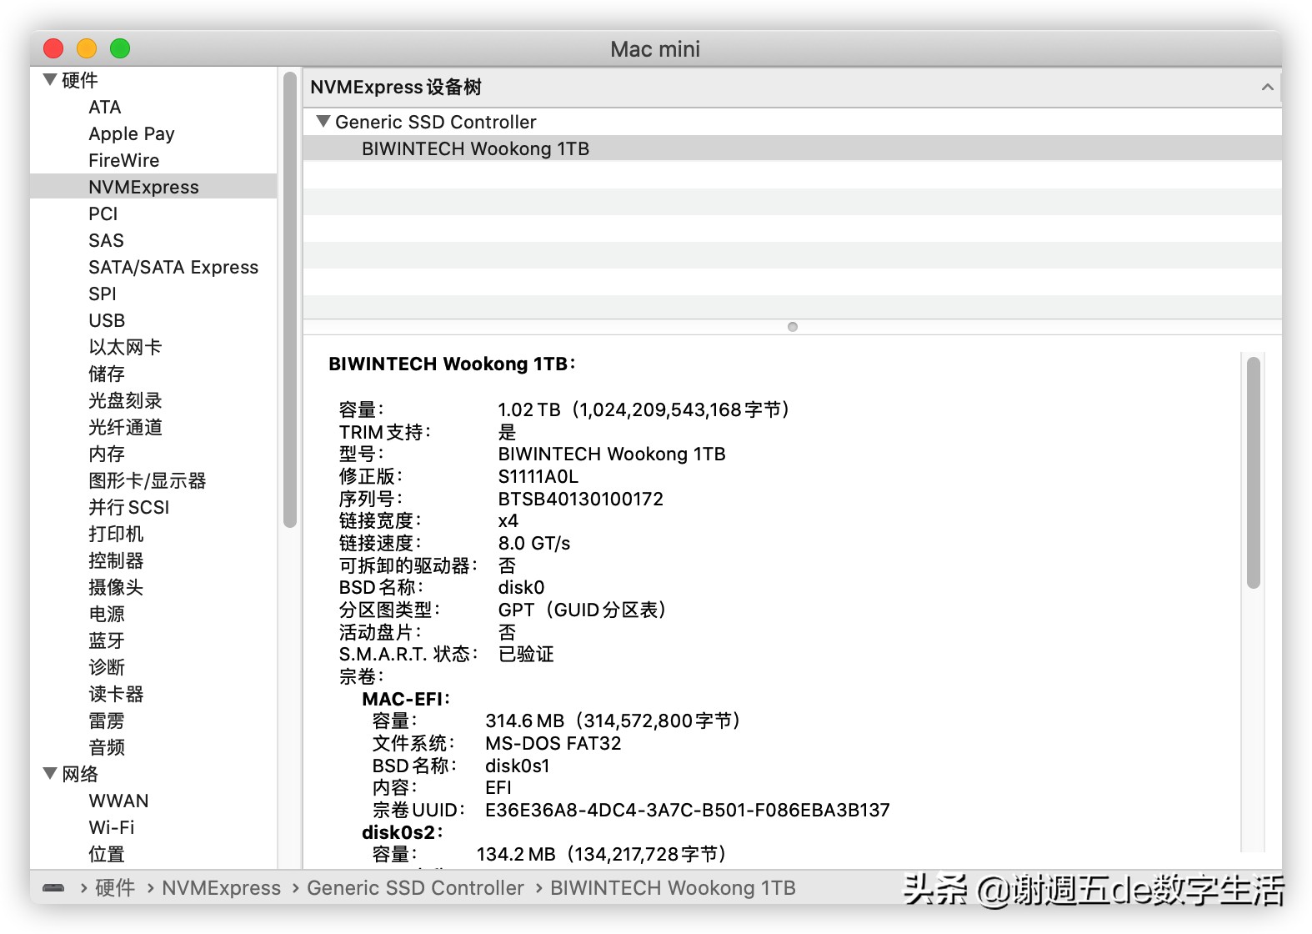The width and height of the screenshot is (1312, 934).
Task: Close the Mac mini window with red button
Action: coord(53,48)
